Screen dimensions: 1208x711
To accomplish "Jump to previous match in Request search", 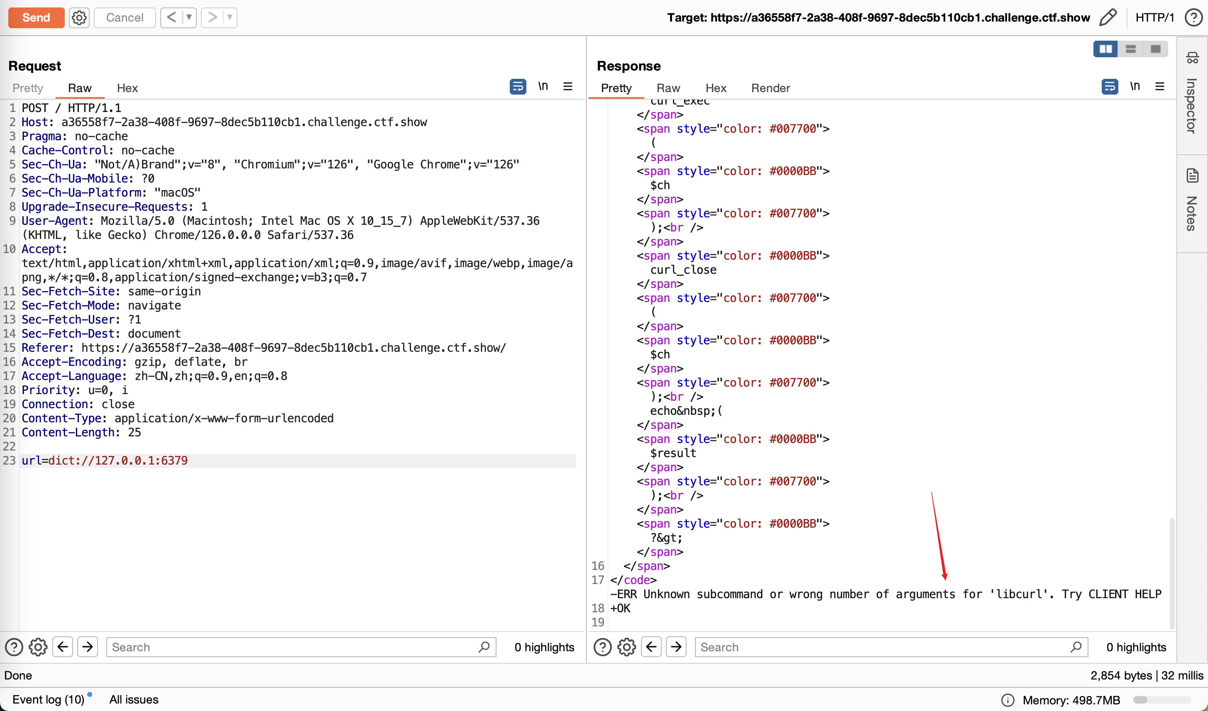I will coord(63,647).
